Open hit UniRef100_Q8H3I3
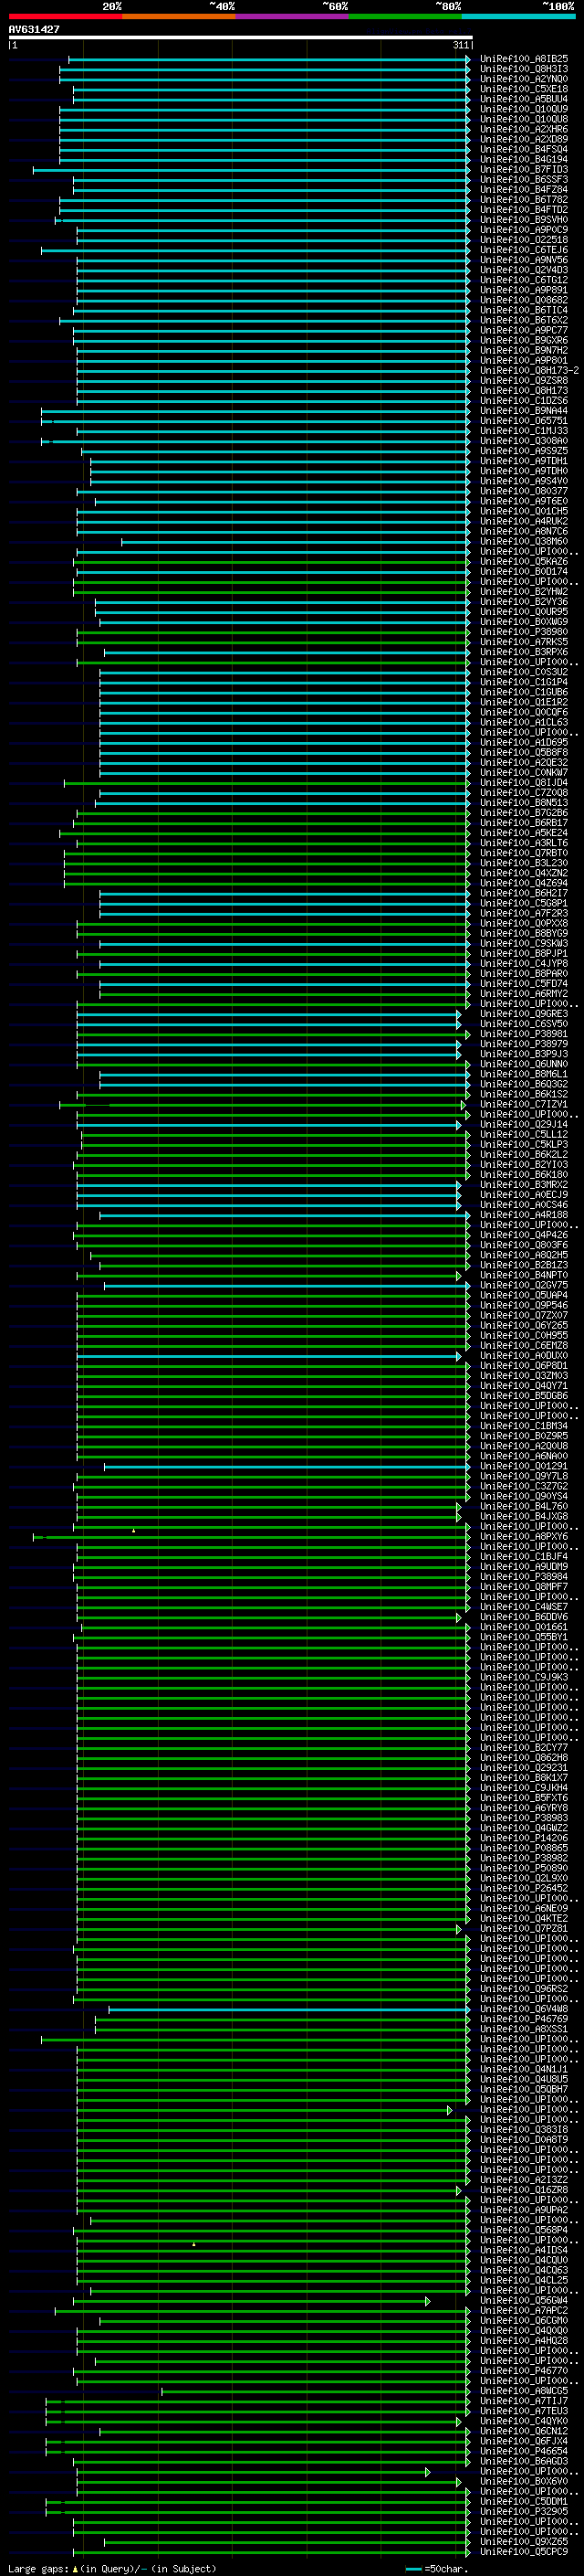 point(523,69)
